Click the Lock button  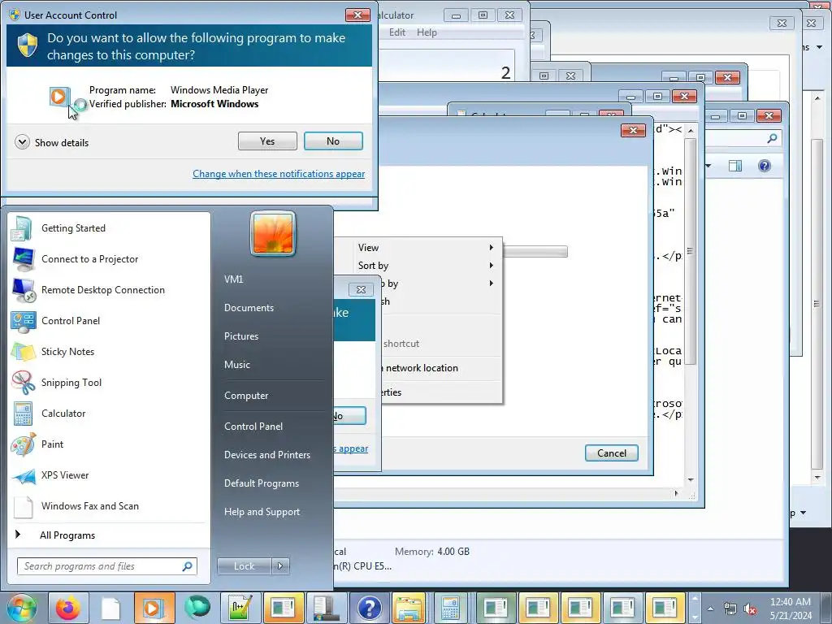(x=244, y=566)
